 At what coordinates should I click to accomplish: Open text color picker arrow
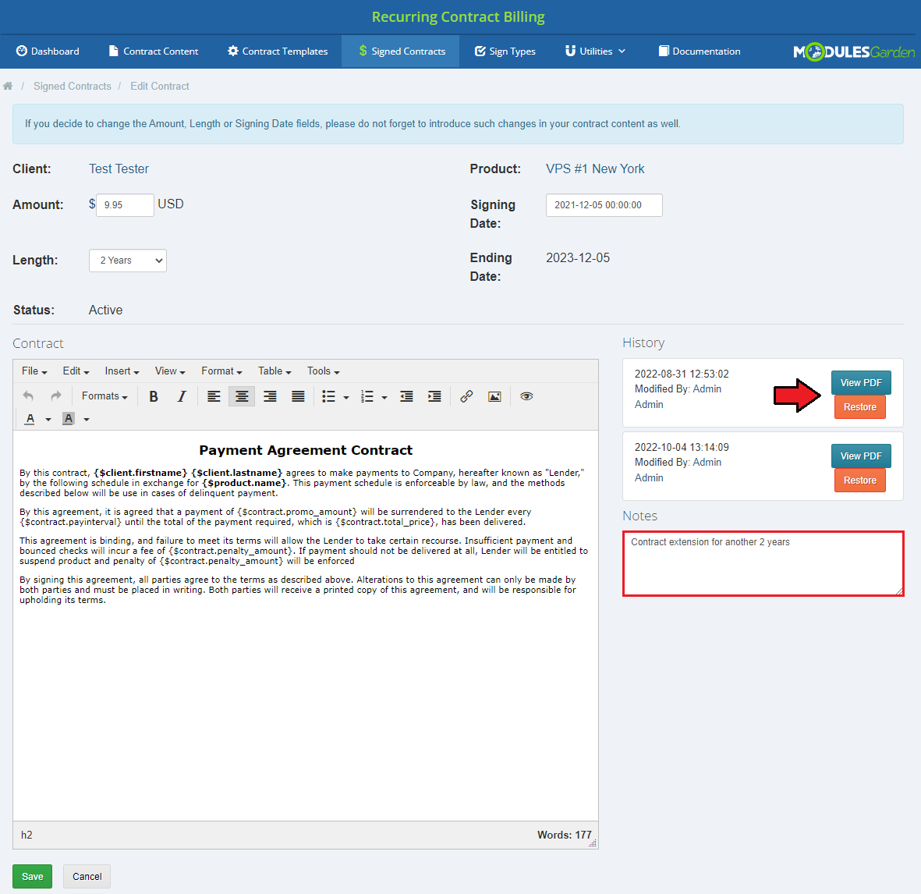[x=48, y=420]
